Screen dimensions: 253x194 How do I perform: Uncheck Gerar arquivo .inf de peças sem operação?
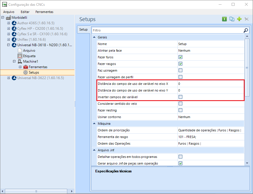click(x=180, y=163)
